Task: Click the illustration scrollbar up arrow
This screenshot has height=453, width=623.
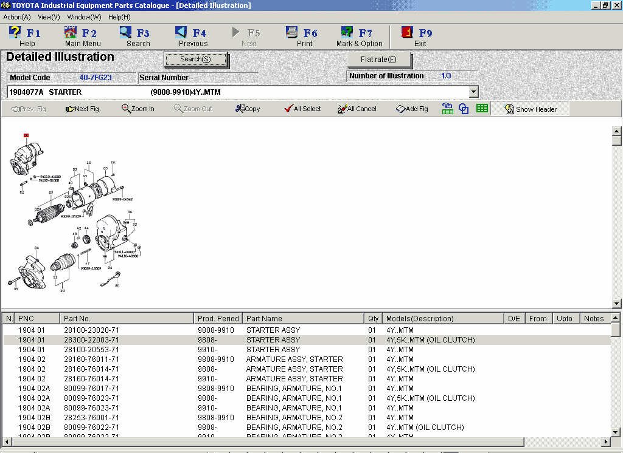Action: click(x=616, y=131)
